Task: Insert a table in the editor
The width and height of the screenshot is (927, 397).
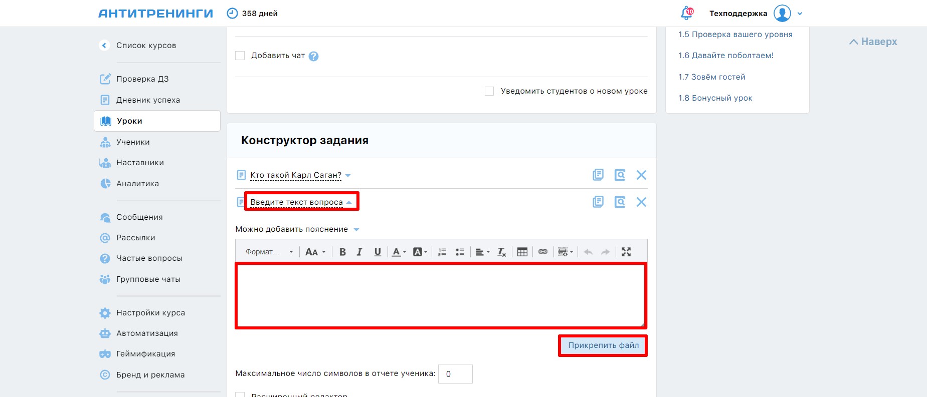Action: pos(522,252)
